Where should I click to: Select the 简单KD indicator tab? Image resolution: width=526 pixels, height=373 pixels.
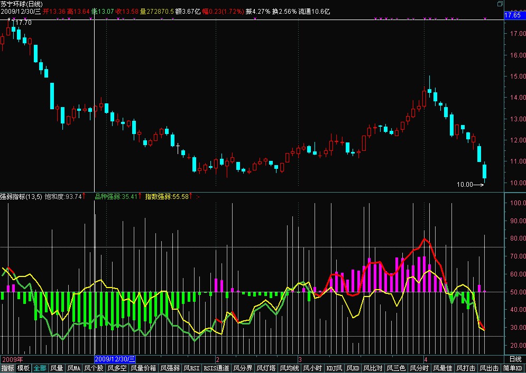pos(513,368)
